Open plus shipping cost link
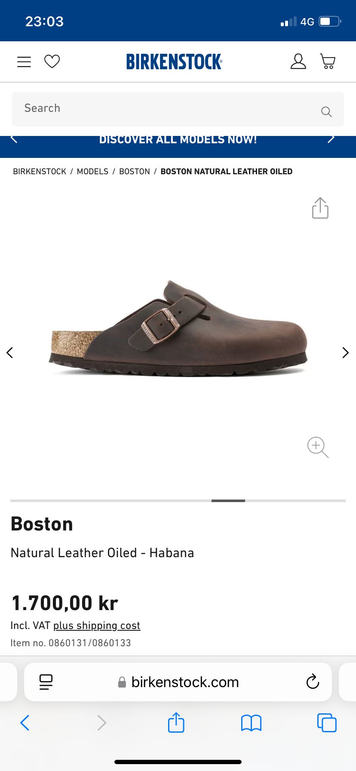 (x=97, y=626)
